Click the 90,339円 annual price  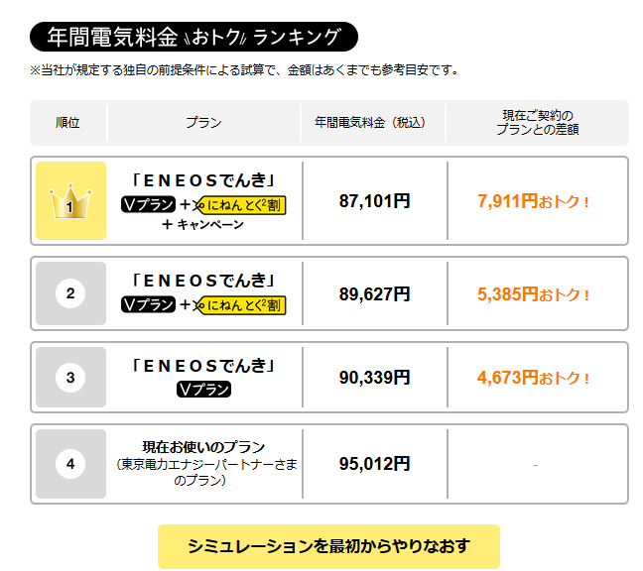coord(374,378)
